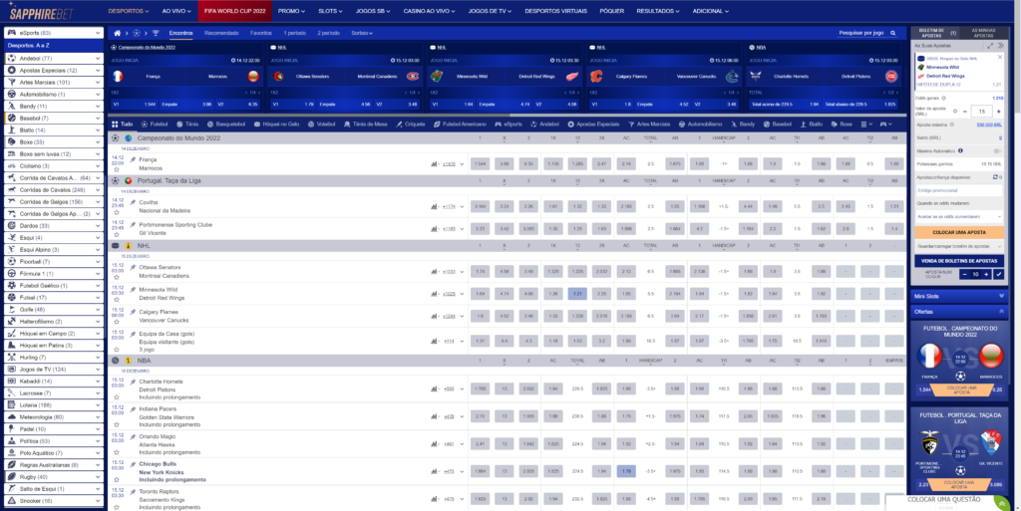The height and width of the screenshot is (511, 1021).
Task: Select Basquetebol in sports filter bar
Action: pyautogui.click(x=226, y=124)
